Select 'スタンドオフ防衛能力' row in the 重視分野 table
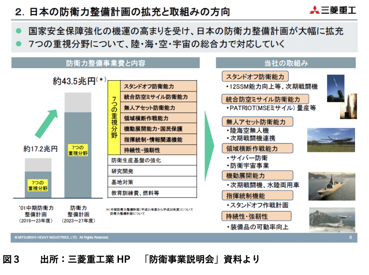Image resolution: width=369 pixels, height=275 pixels. 158,86
